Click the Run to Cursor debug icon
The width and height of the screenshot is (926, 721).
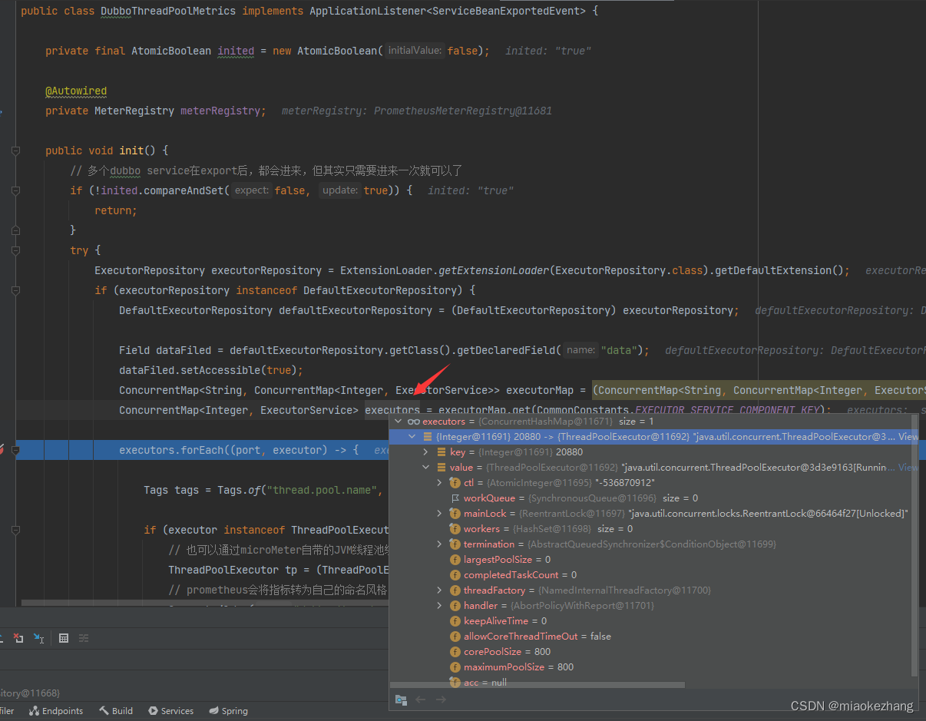click(39, 638)
